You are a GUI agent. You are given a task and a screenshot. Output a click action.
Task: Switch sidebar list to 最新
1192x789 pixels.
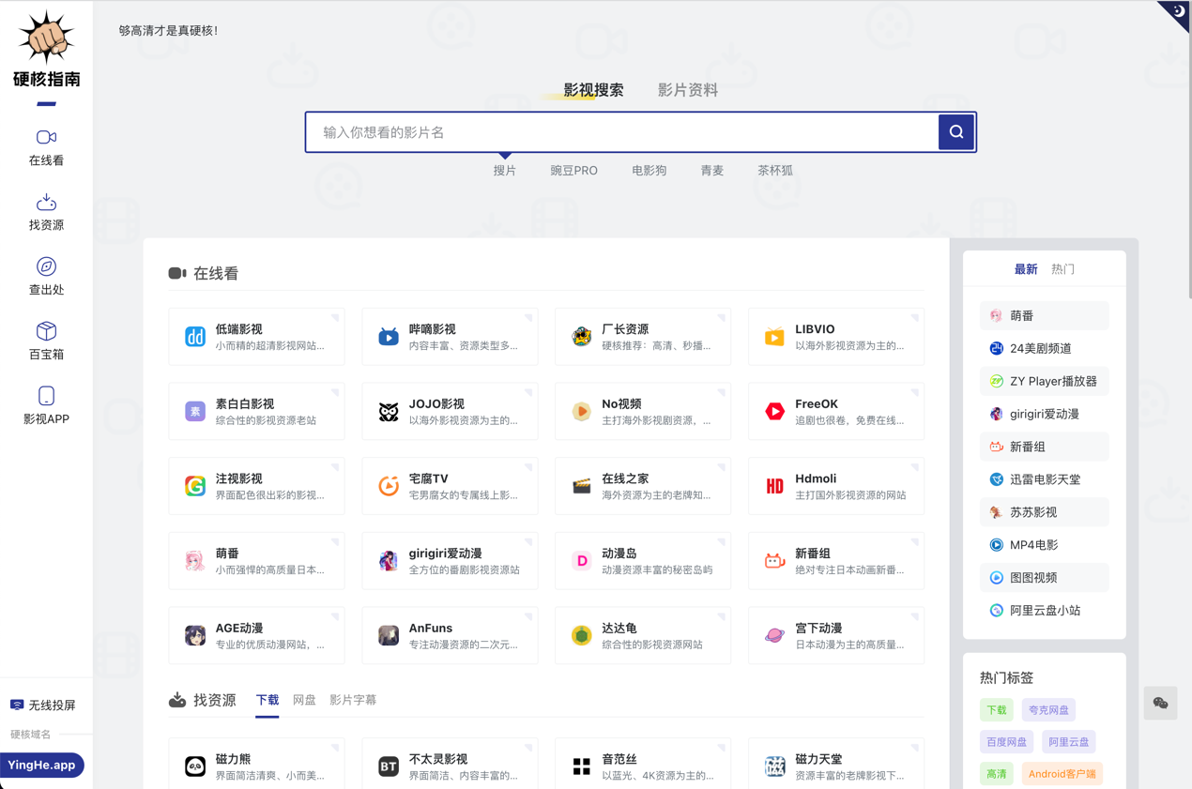pos(1026,269)
